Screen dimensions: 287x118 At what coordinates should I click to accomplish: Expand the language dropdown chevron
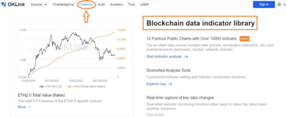click(x=284, y=4)
